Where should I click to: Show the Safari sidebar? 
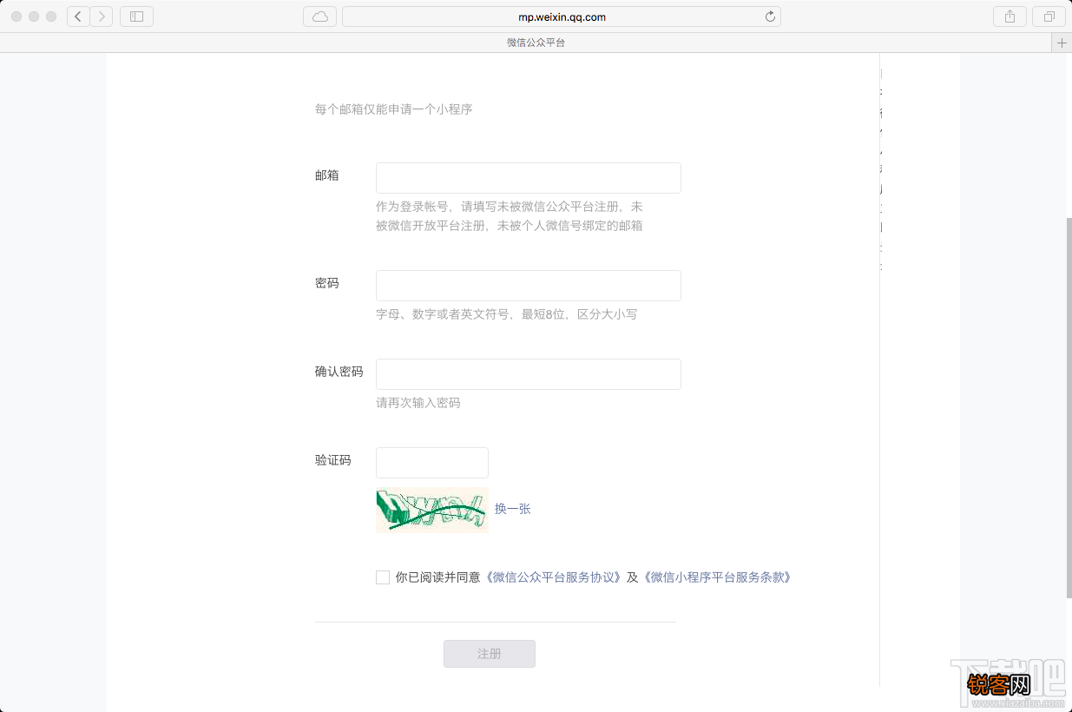[x=136, y=16]
